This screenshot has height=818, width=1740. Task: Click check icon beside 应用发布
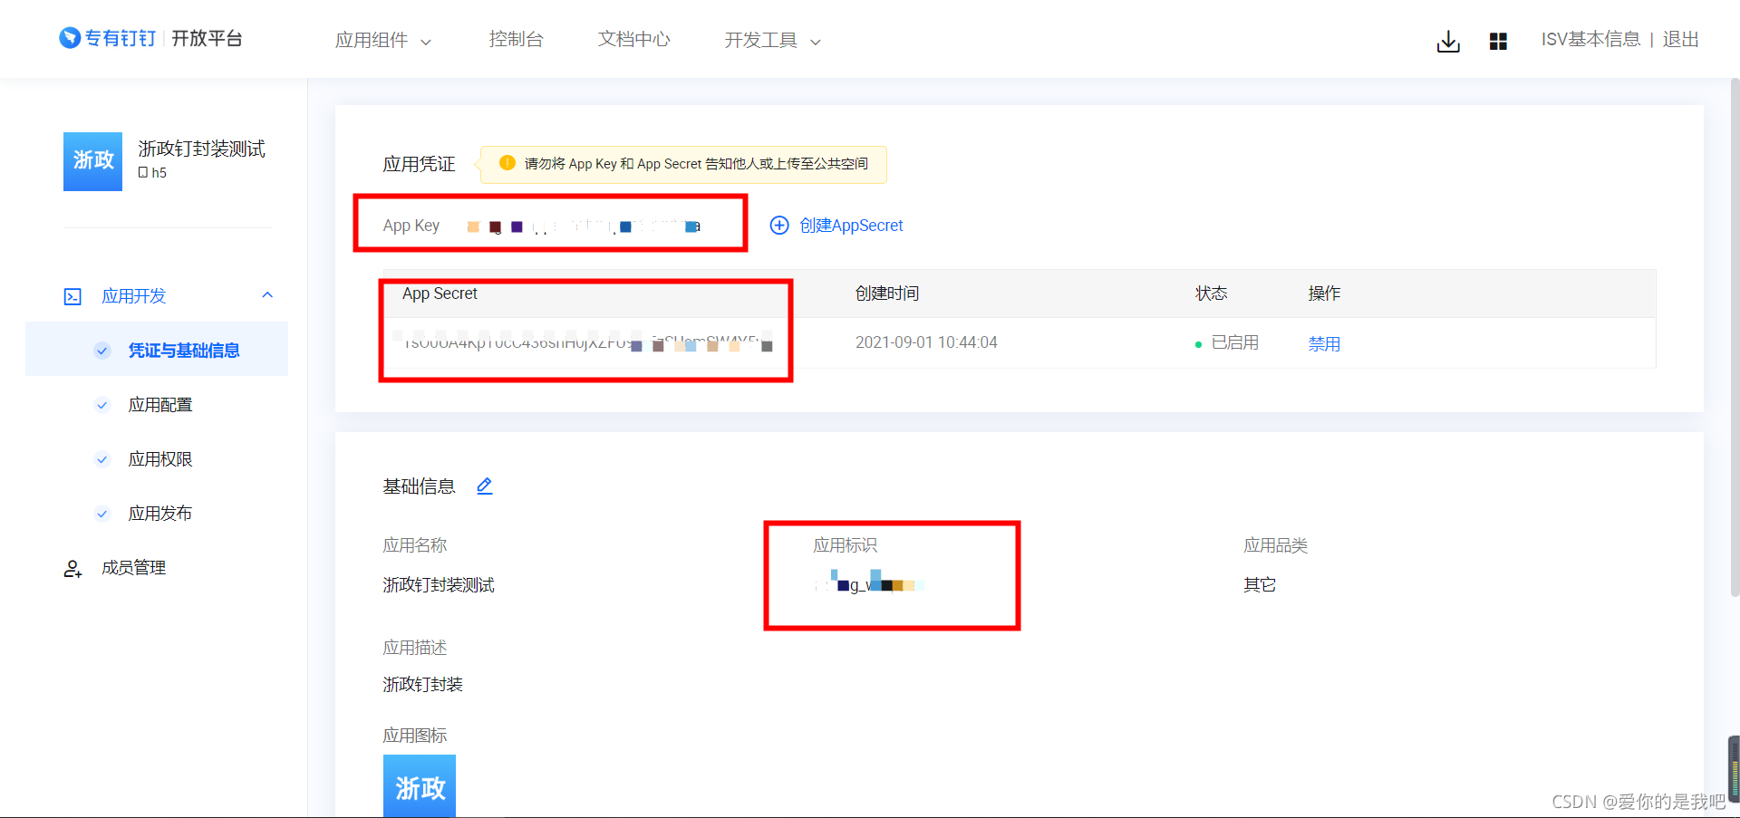102,514
